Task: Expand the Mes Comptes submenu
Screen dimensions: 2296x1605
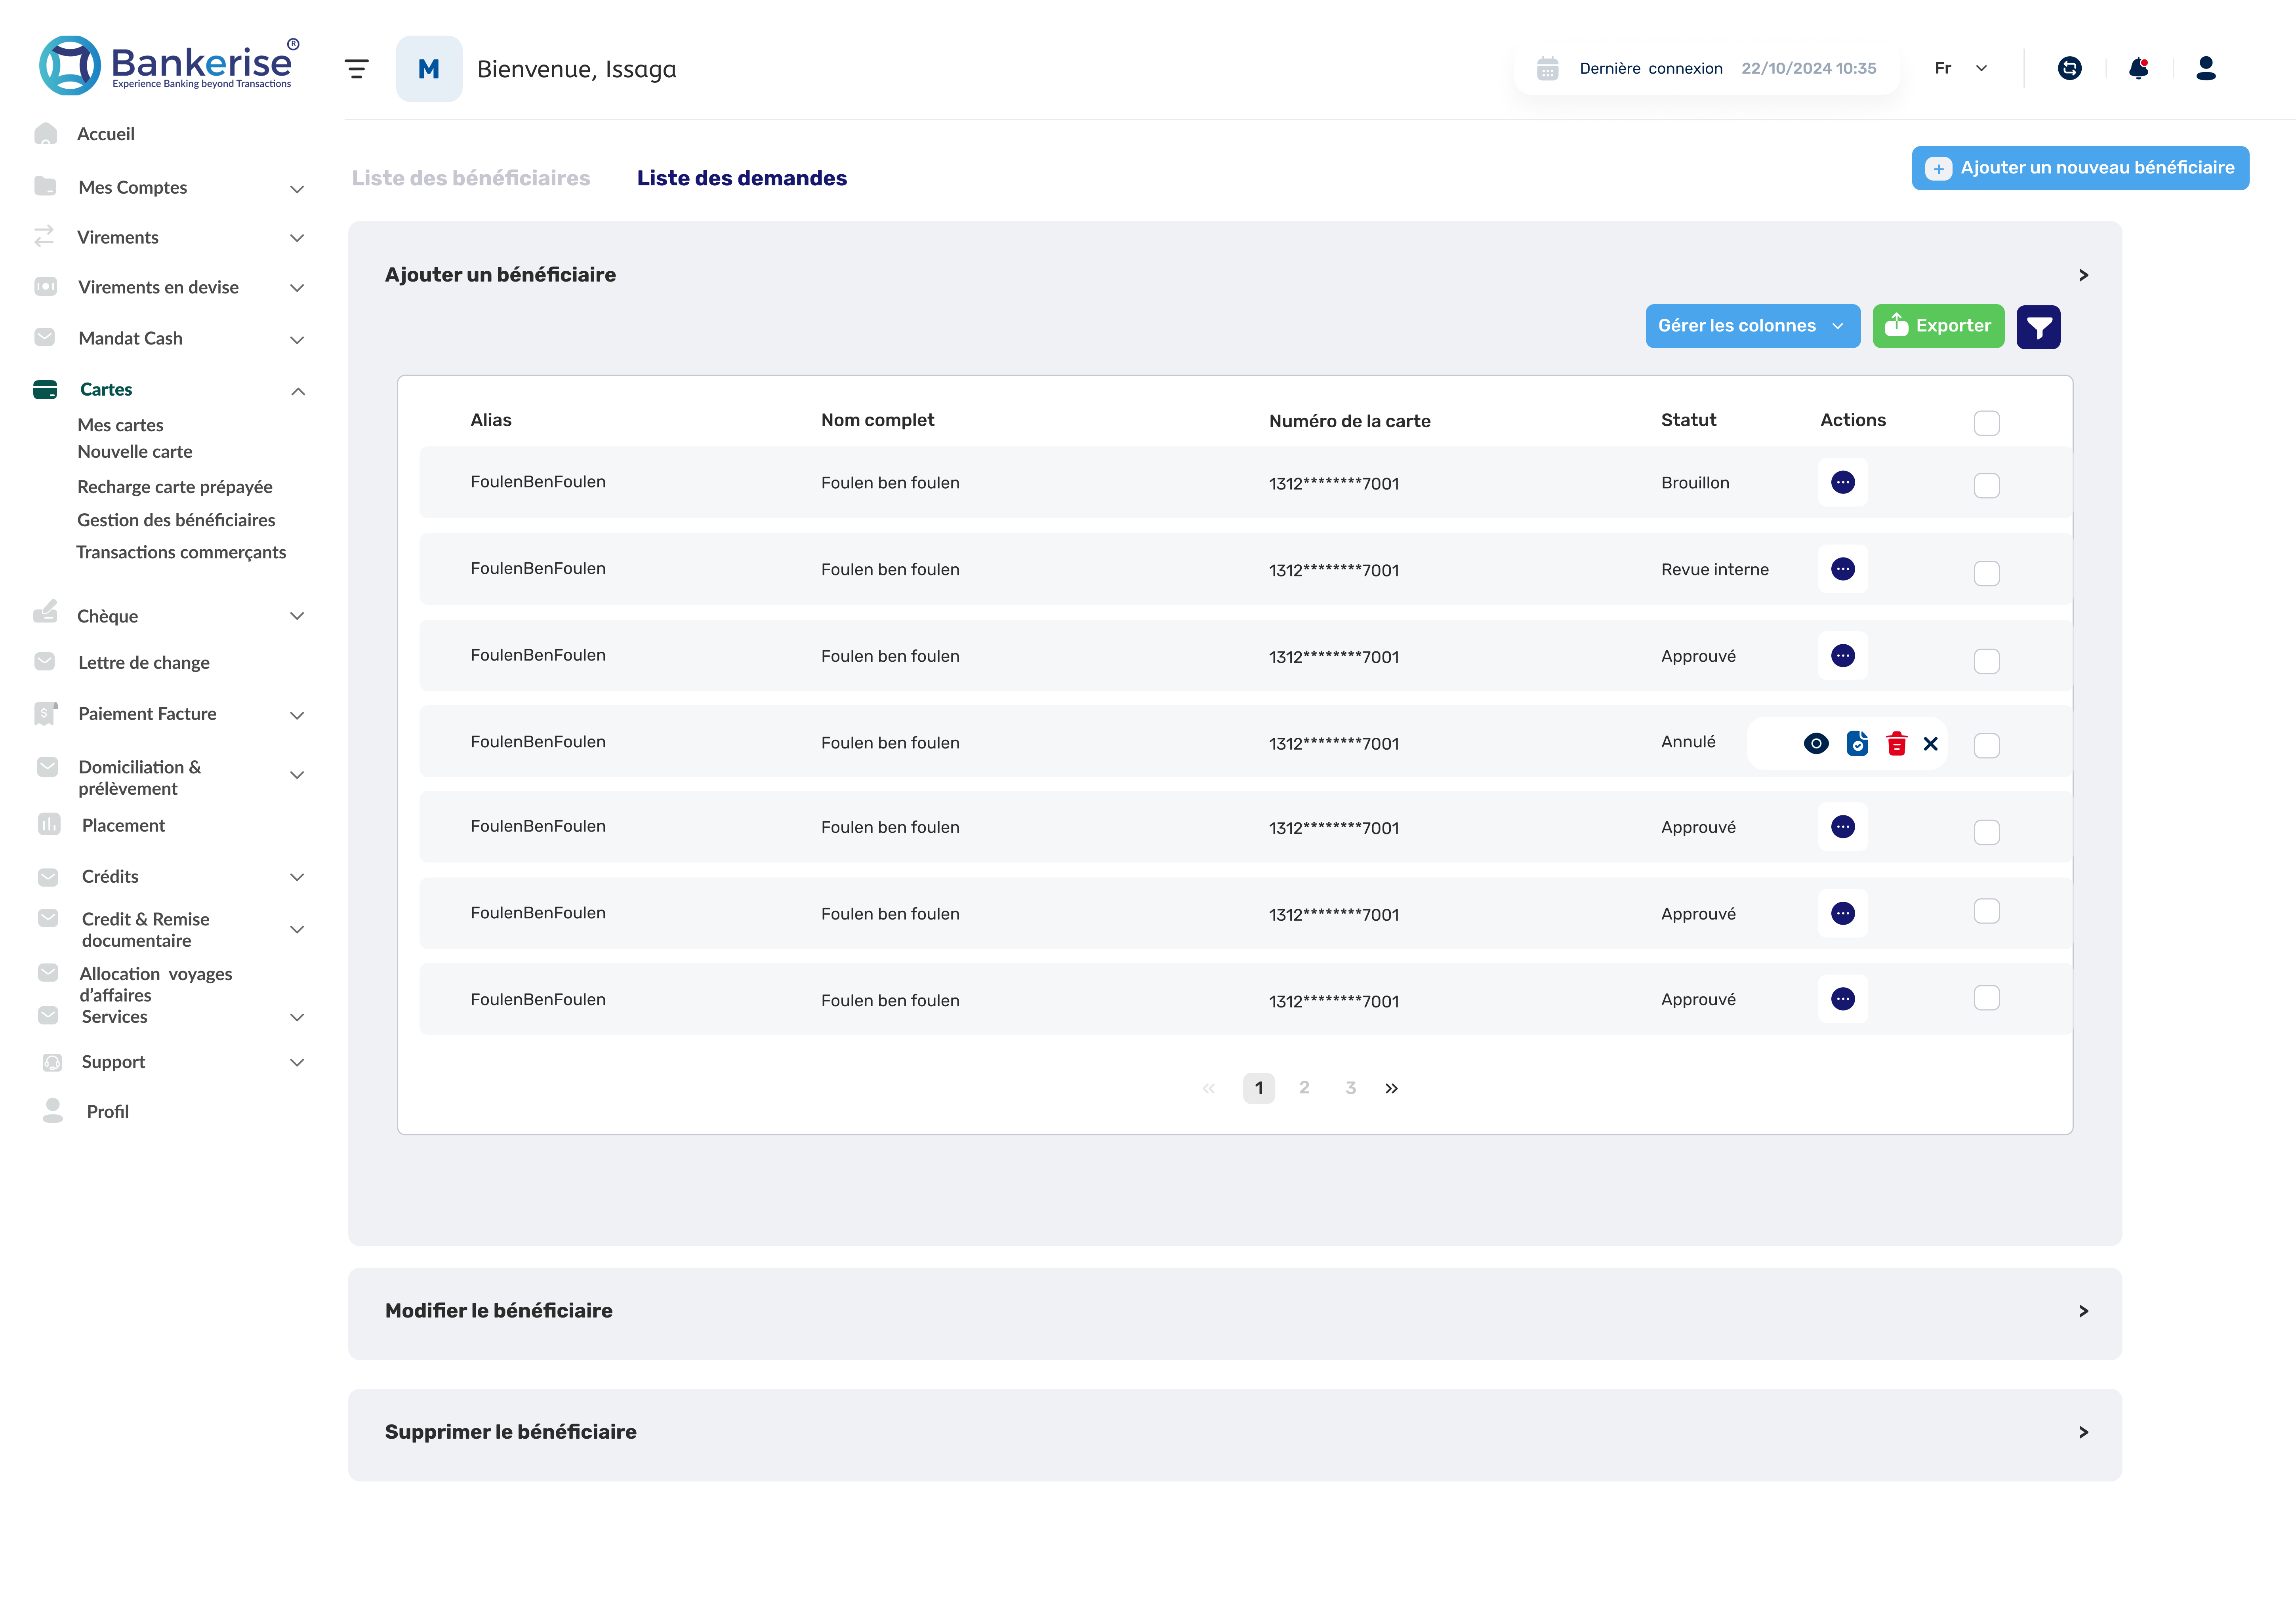Action: 297,189
